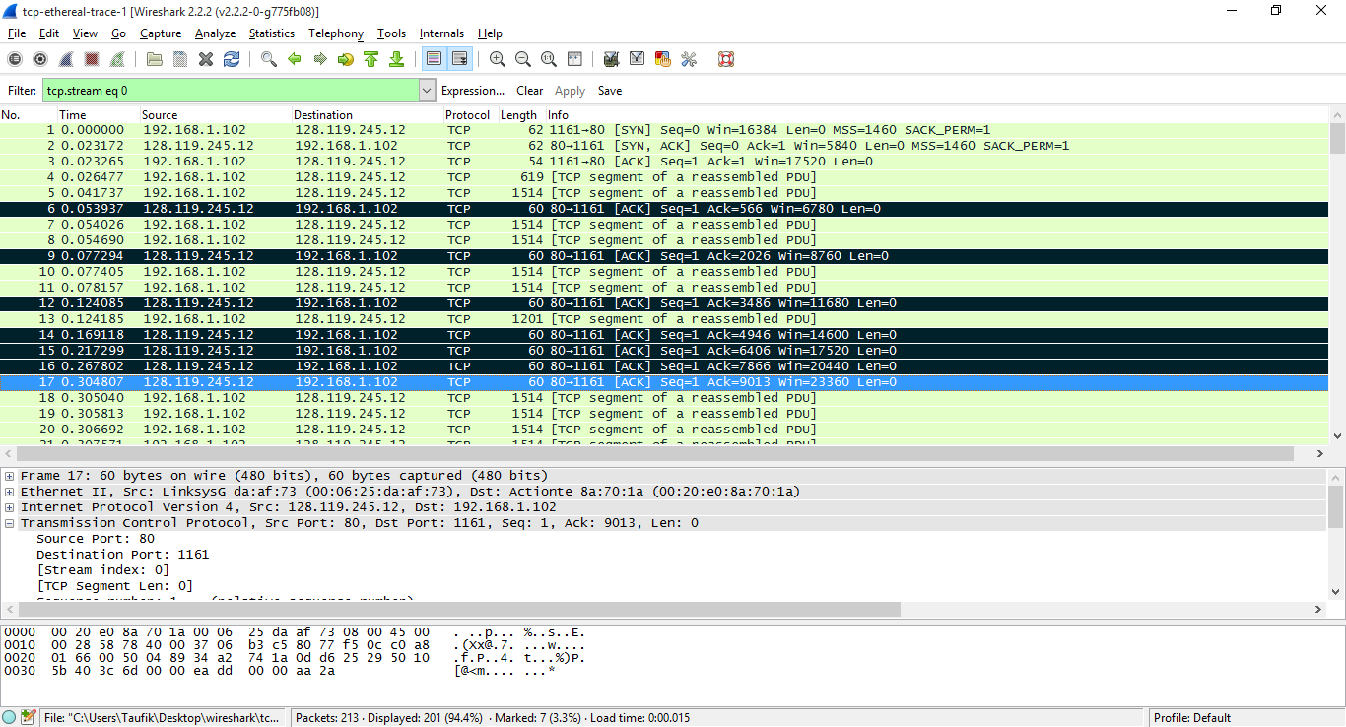Go back in packet history
This screenshot has width=1346, height=727.
point(295,59)
